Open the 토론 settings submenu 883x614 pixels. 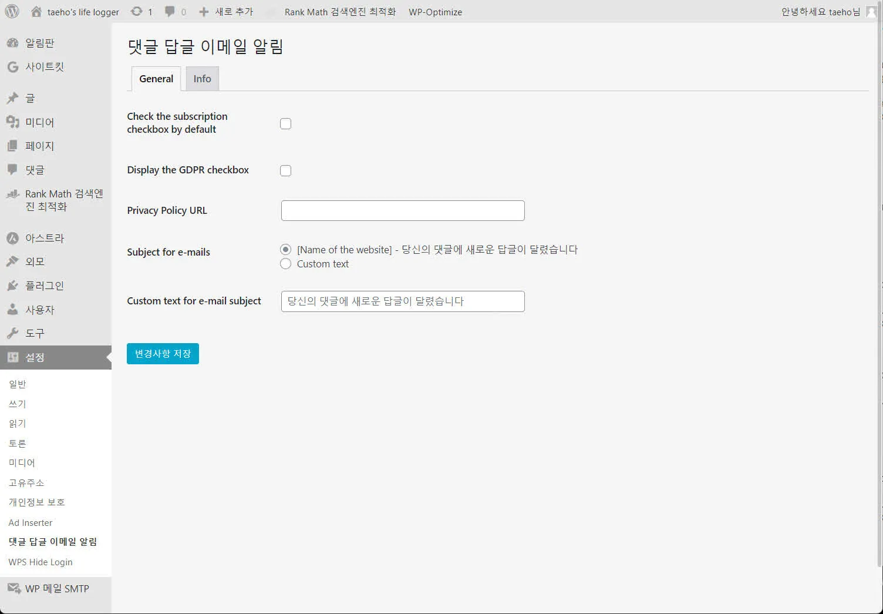coord(17,443)
